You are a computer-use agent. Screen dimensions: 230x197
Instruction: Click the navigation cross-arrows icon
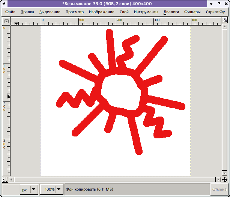pos(224,179)
